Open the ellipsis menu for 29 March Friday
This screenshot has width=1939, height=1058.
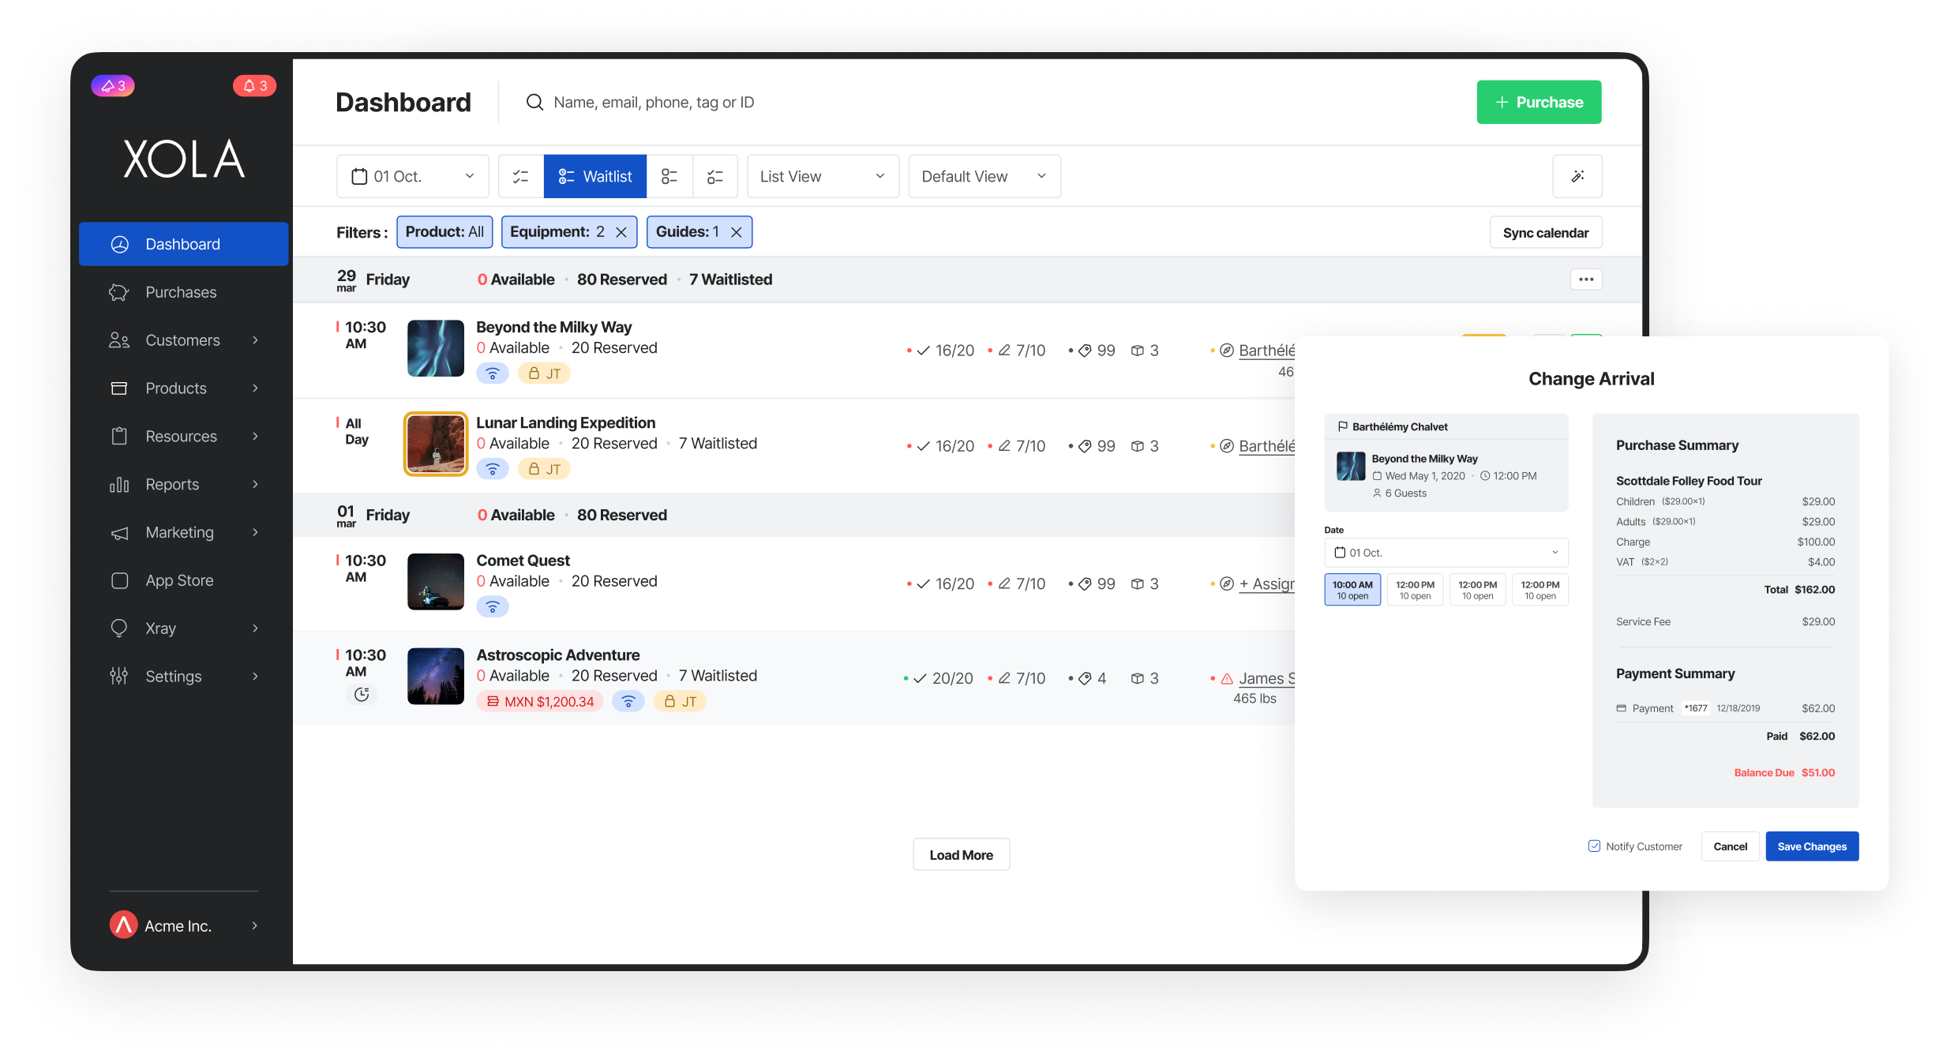pyautogui.click(x=1586, y=279)
